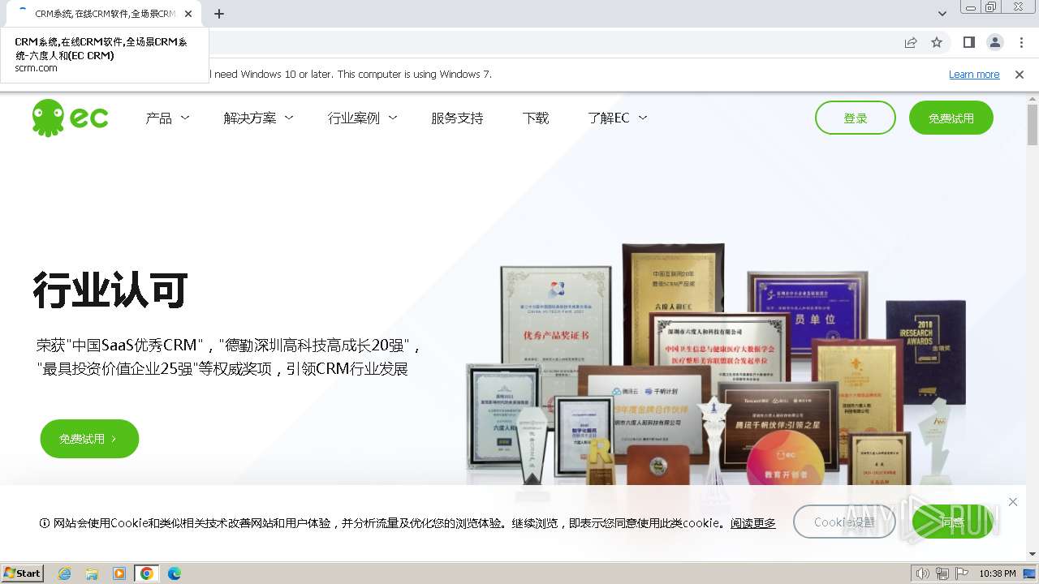This screenshot has height=584, width=1039.
Task: Click the cookie notice info icon
Action: (x=45, y=523)
